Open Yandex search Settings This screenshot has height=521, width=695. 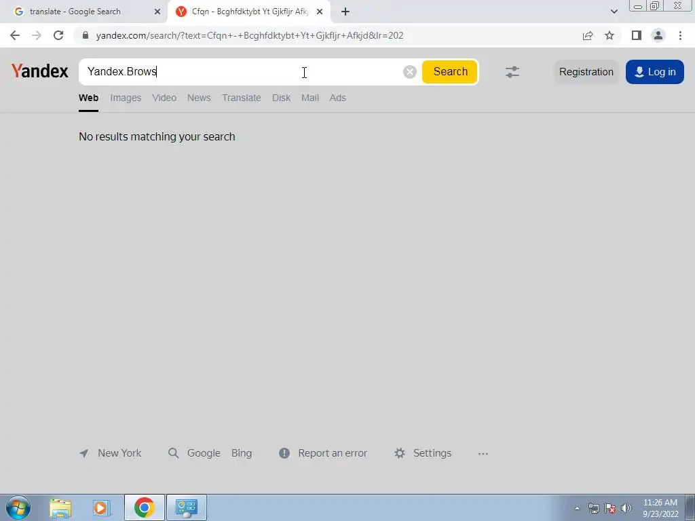point(423,453)
